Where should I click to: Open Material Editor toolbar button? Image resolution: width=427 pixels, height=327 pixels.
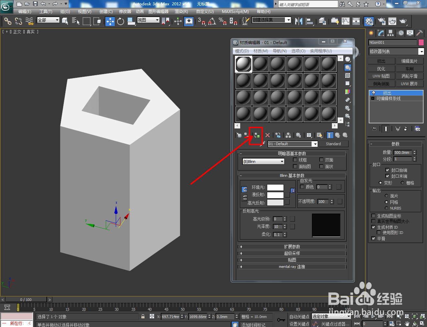pos(369,21)
